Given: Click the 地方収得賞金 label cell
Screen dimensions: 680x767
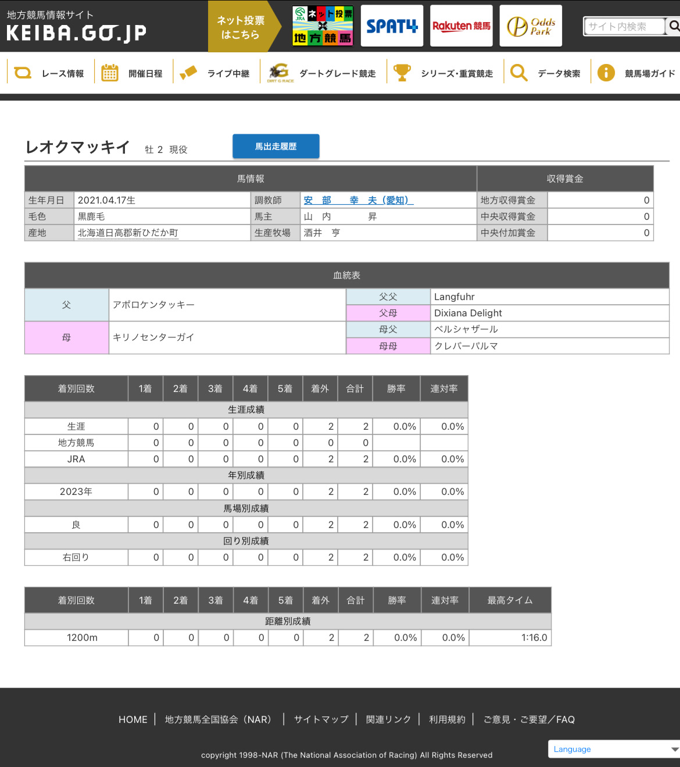Looking at the screenshot, I should (512, 200).
